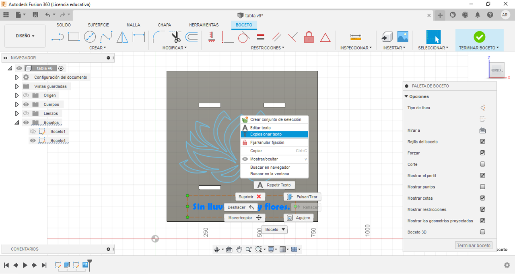Screen dimensions: 515x274
Task: Open the INSPECCIONAR dropdown menu
Action: 356,48
